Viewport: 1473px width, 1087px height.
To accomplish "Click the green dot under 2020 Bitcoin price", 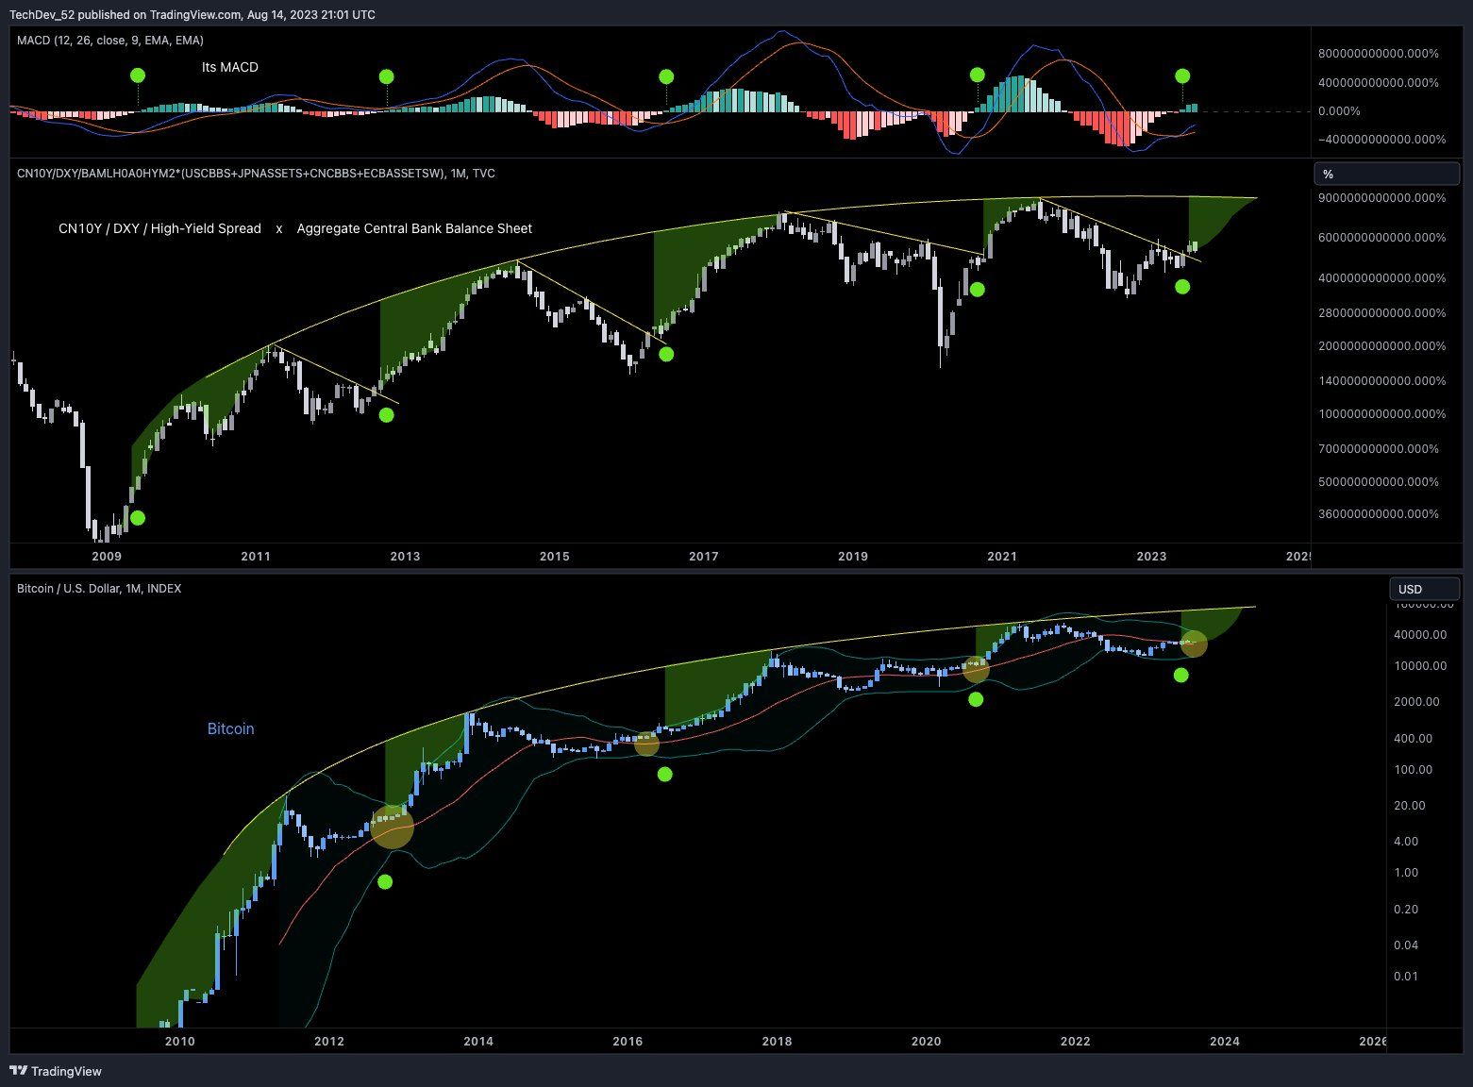I will (x=976, y=699).
